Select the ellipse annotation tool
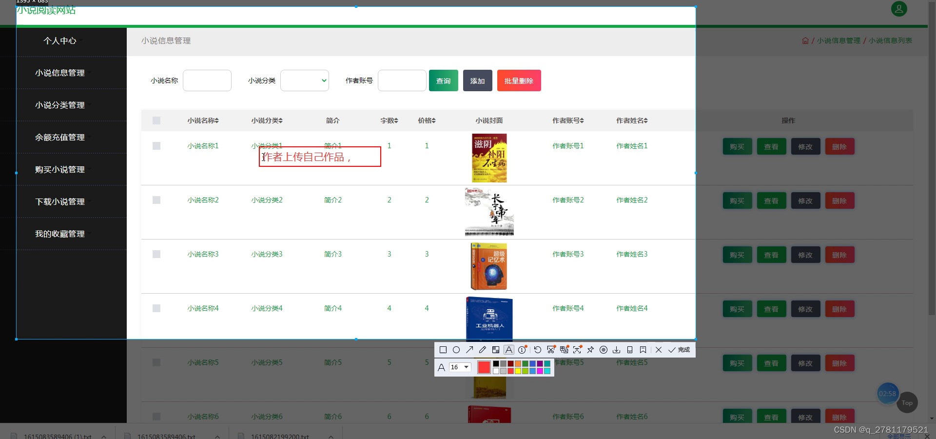Screen dimensions: 936x439 456,350
